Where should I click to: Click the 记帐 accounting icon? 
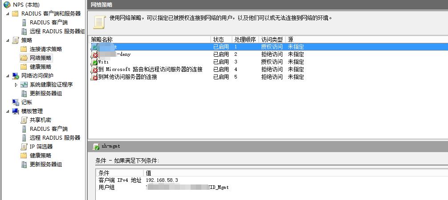tap(16, 102)
